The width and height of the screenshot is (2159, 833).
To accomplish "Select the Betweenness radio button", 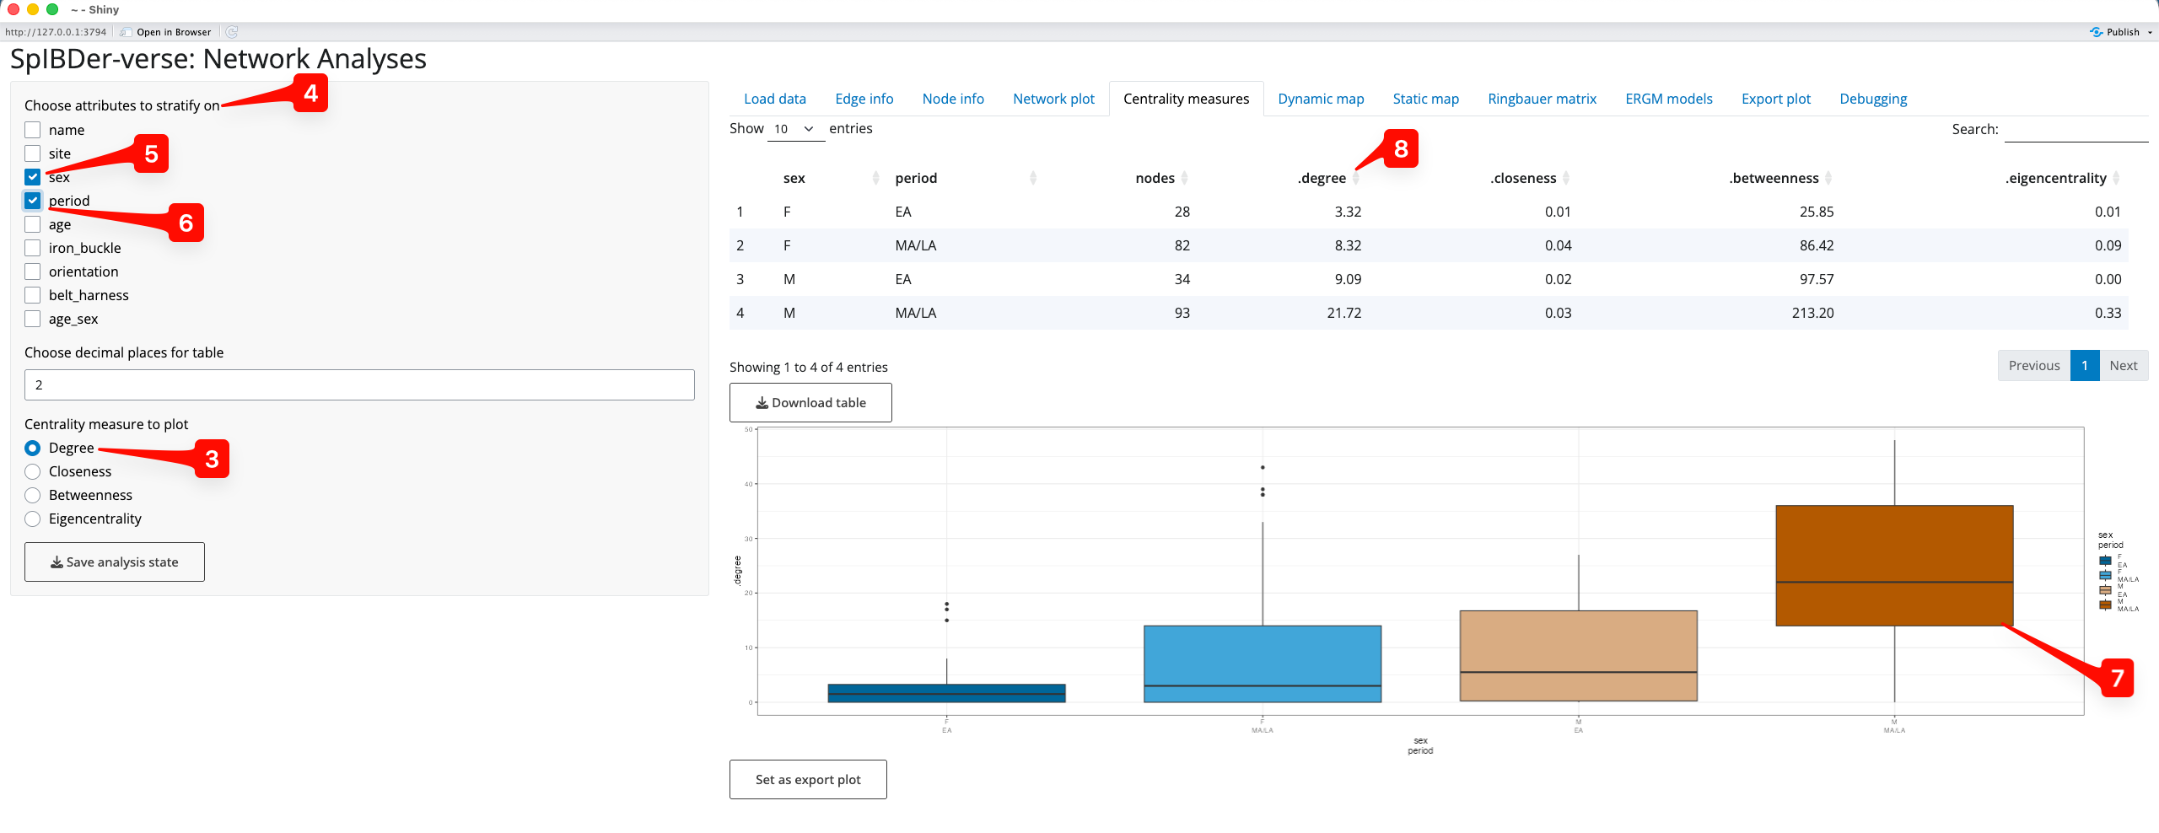I will 33,495.
